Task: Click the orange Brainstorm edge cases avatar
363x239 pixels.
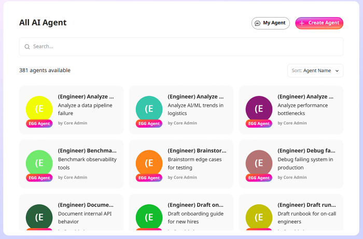Action: click(x=149, y=162)
